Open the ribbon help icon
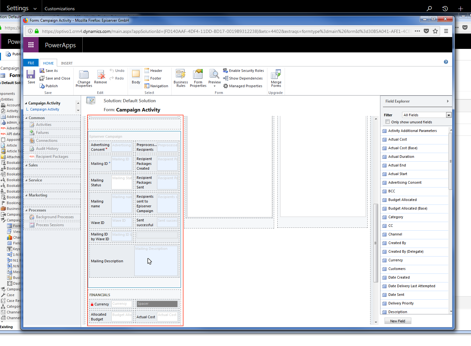471x346 pixels. [446, 62]
